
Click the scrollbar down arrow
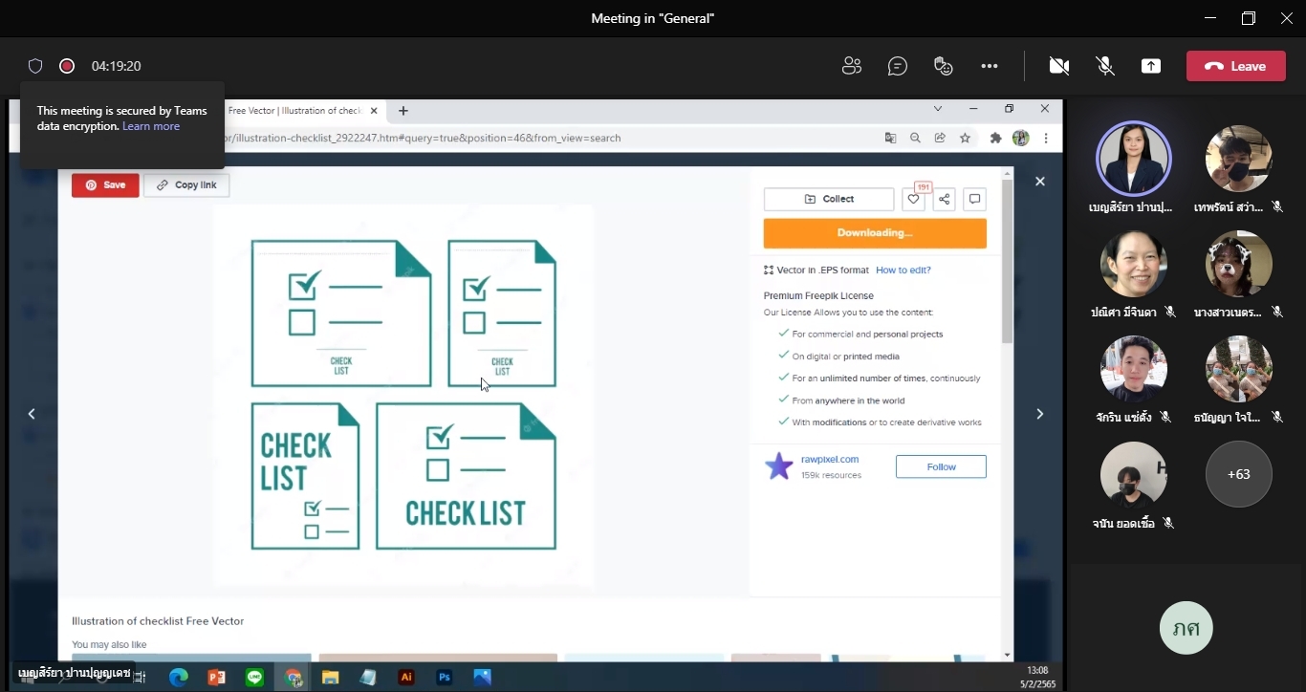(1007, 655)
